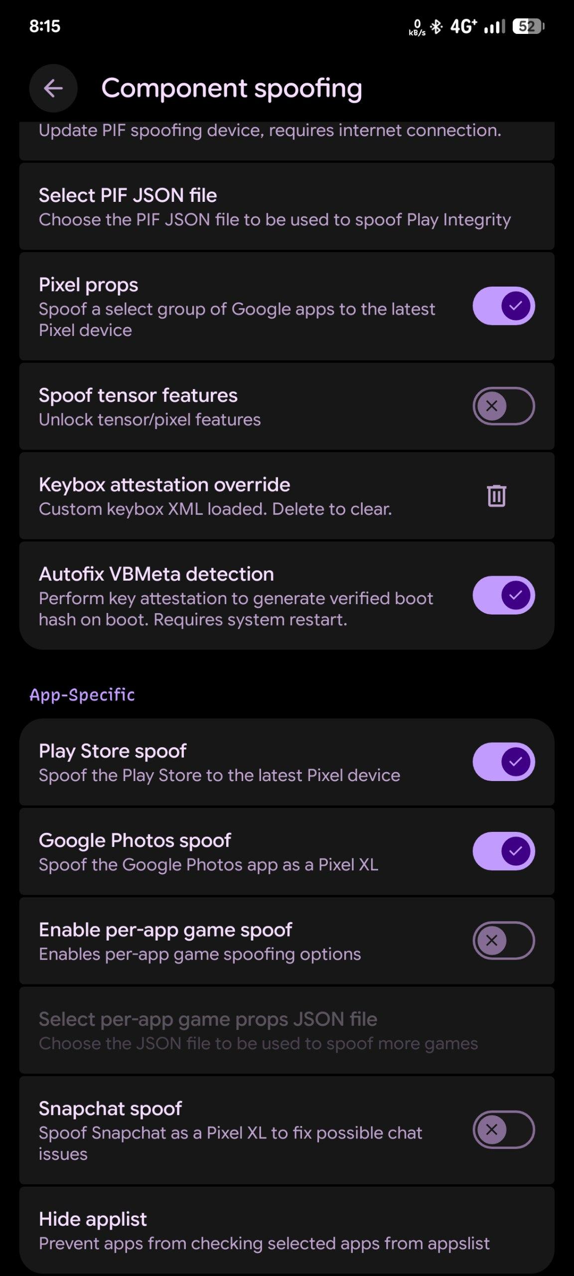The height and width of the screenshot is (1276, 574).
Task: Open Select PIF JSON file option
Action: pyautogui.click(x=274, y=207)
